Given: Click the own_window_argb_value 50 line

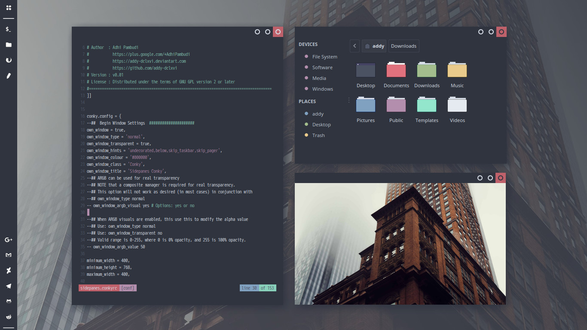Looking at the screenshot, I should 116,247.
